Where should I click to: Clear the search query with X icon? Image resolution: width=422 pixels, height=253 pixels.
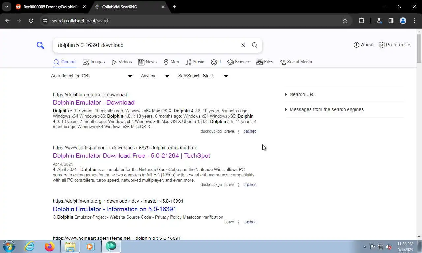point(243,45)
